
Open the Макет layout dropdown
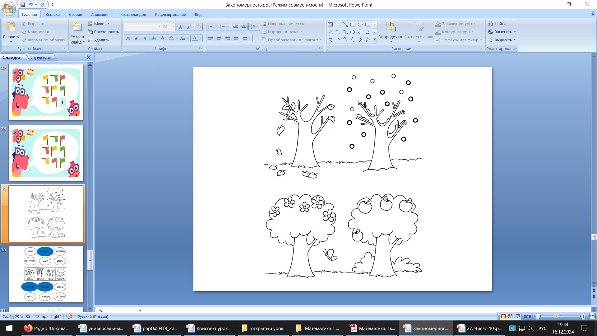coord(99,24)
